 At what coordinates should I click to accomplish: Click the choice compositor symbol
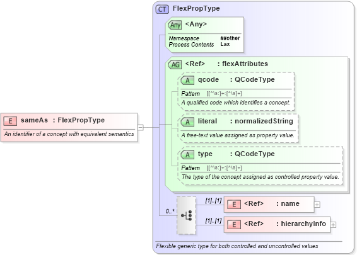187,215
